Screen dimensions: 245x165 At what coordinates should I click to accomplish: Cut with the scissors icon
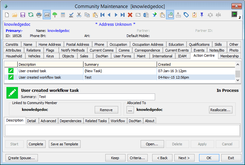tap(79, 15)
